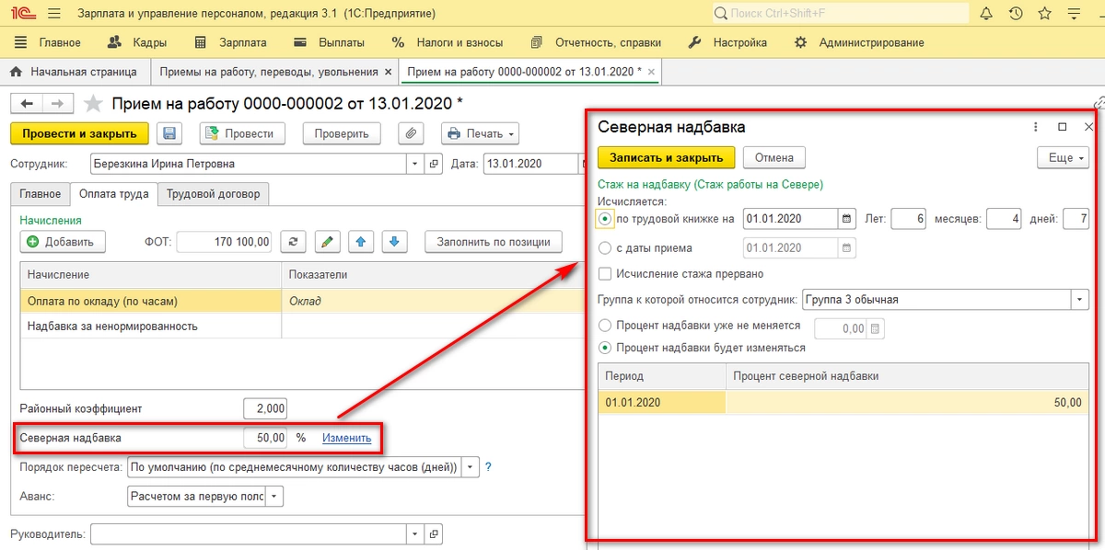Click the green pencil edit icon
The height and width of the screenshot is (550, 1105).
tap(327, 242)
